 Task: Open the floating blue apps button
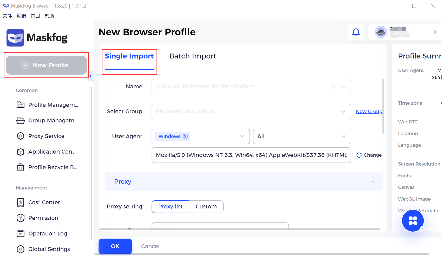tap(413, 221)
